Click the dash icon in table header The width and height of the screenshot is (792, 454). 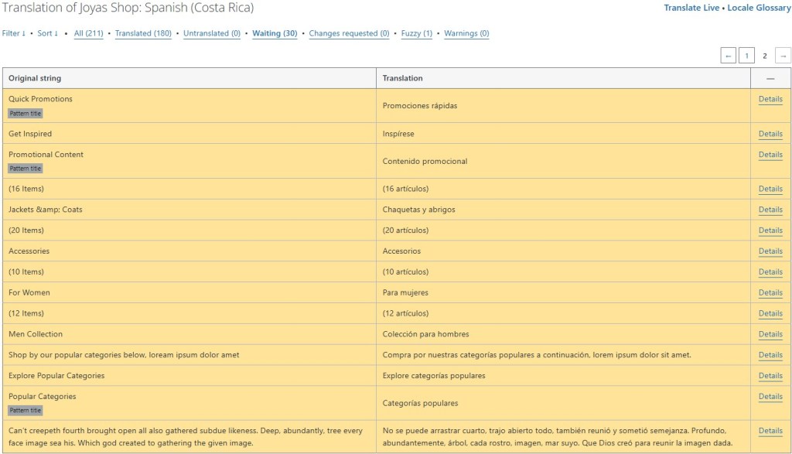770,78
